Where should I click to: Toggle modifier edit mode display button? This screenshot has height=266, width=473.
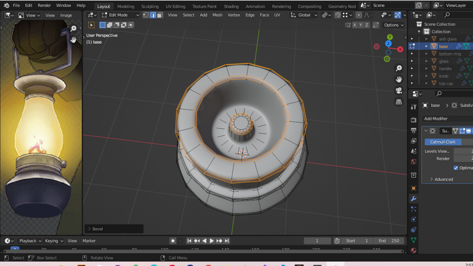click(462, 131)
